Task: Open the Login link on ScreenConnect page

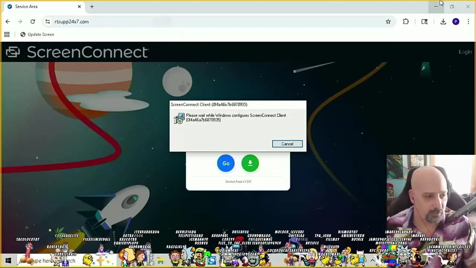Action: tap(465, 52)
